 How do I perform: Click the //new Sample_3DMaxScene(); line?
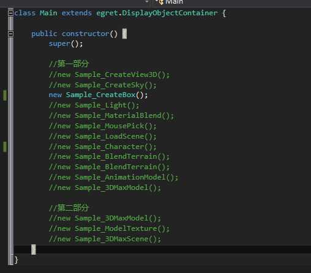pyautogui.click(x=105, y=239)
